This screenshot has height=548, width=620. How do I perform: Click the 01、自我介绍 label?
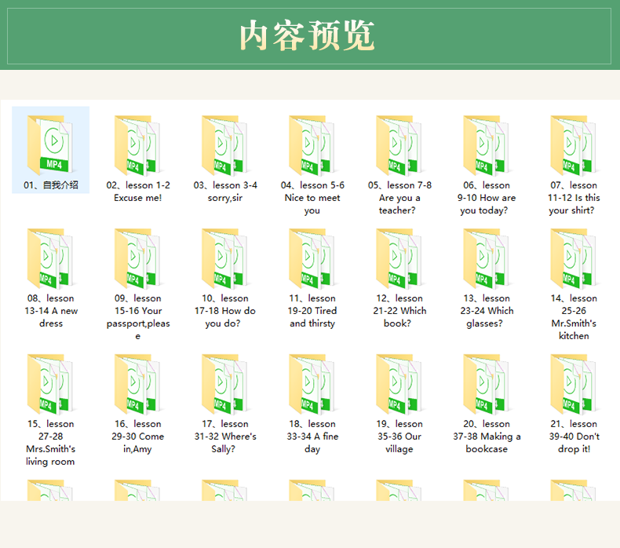click(50, 185)
